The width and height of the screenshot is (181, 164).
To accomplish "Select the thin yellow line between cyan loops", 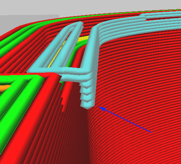I will (x=57, y=54).
